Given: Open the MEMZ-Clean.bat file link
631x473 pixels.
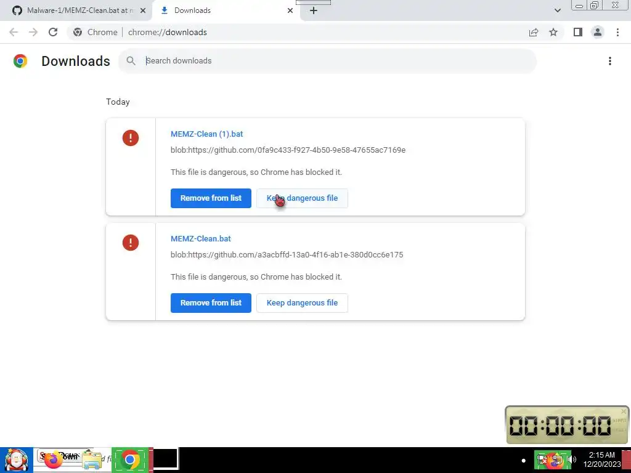Looking at the screenshot, I should (201, 238).
